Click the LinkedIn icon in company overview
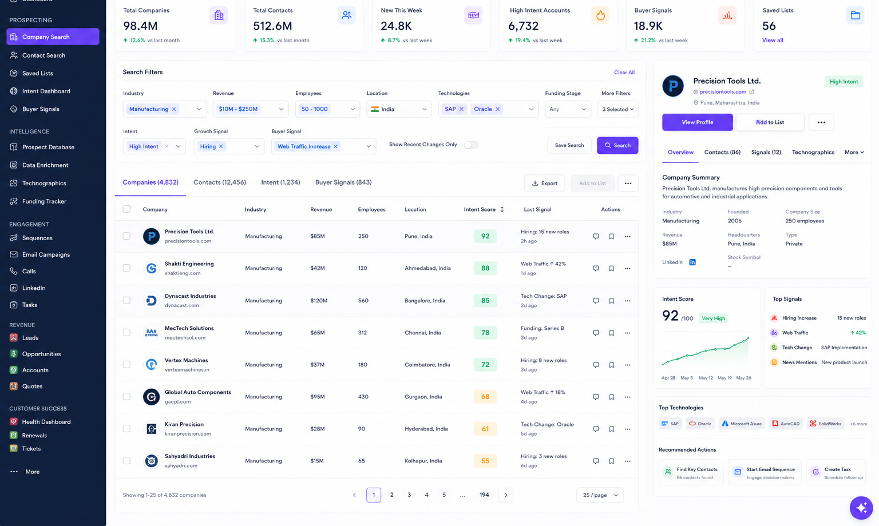 pyautogui.click(x=692, y=262)
